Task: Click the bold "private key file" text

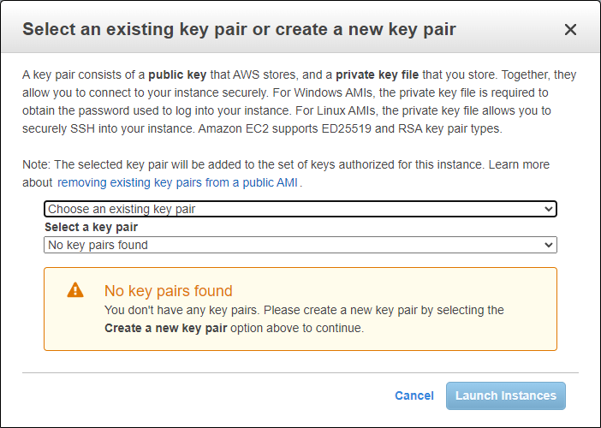Action: pos(378,74)
